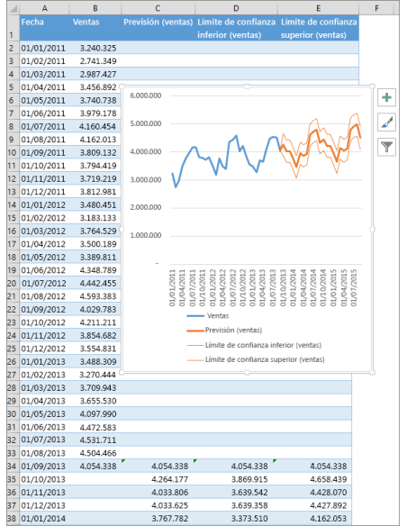Select sales value 4.593.383
Viewport: 407px width, 526px height.
coord(95,296)
